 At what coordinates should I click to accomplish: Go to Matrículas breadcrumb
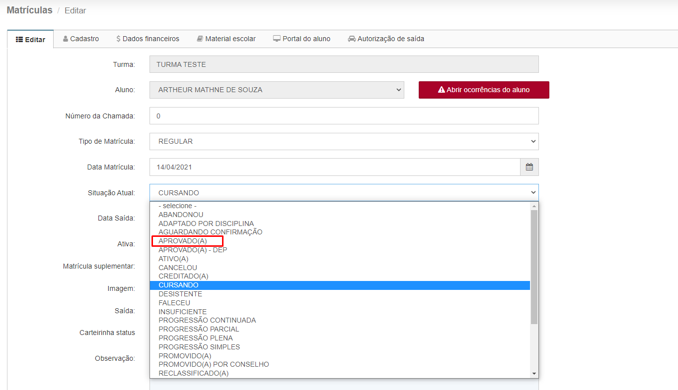(x=29, y=10)
